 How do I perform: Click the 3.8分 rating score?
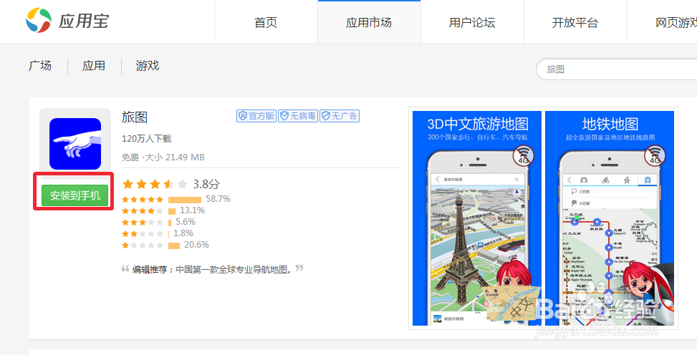[x=206, y=184]
